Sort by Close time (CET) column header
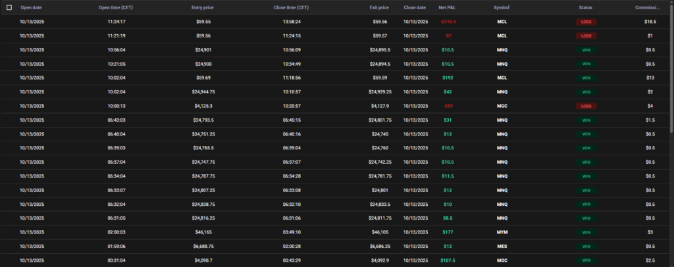 point(291,7)
